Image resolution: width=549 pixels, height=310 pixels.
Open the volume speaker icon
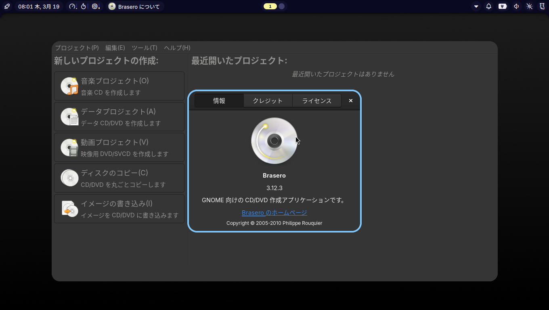pos(516,6)
